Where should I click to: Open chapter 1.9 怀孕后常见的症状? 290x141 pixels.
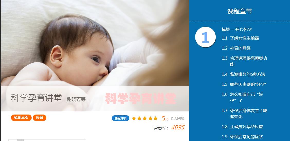242,137
